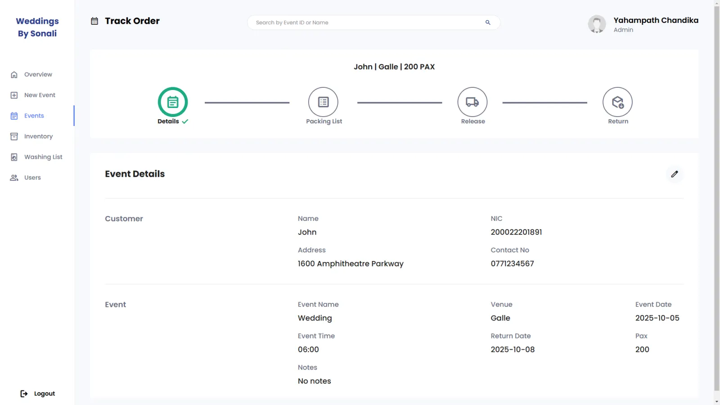The width and height of the screenshot is (720, 405).
Task: Open the Overview page in sidebar
Action: click(x=38, y=75)
